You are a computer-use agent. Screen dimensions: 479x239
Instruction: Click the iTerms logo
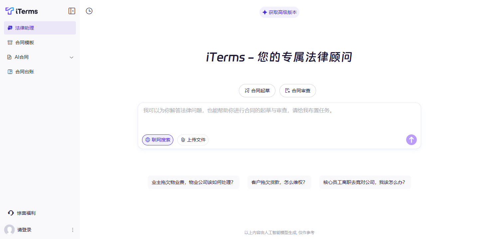tap(22, 11)
